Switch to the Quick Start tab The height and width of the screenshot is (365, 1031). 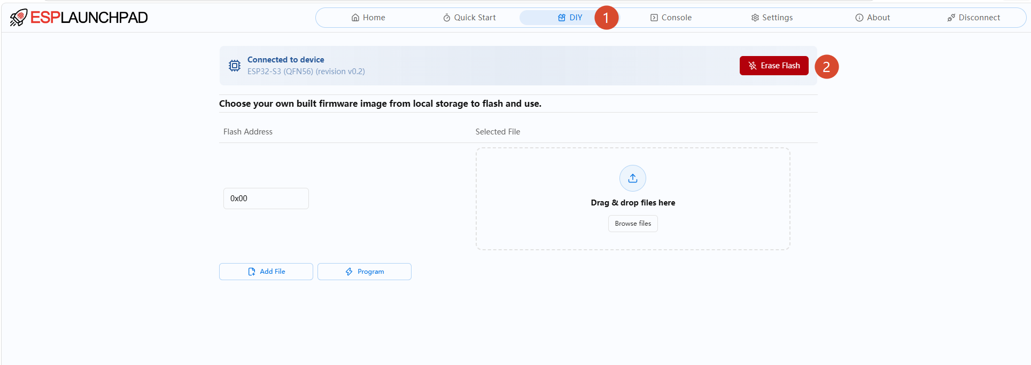469,18
